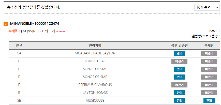The width and height of the screenshot is (221, 105).
Task: Select the 복제권 column header
Action: point(209,46)
